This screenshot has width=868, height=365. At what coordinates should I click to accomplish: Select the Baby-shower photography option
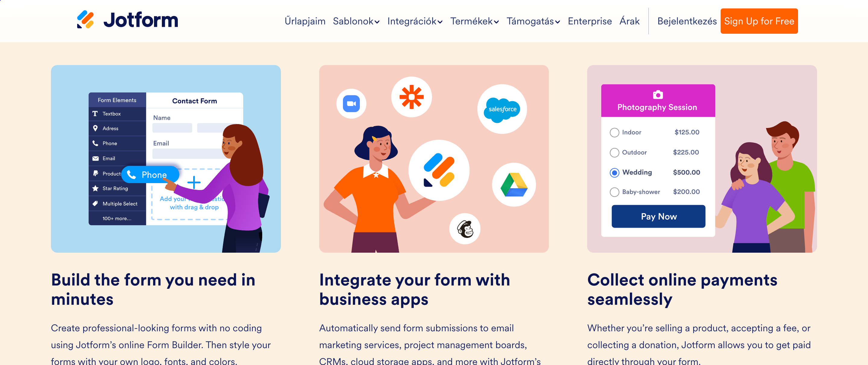coord(615,192)
